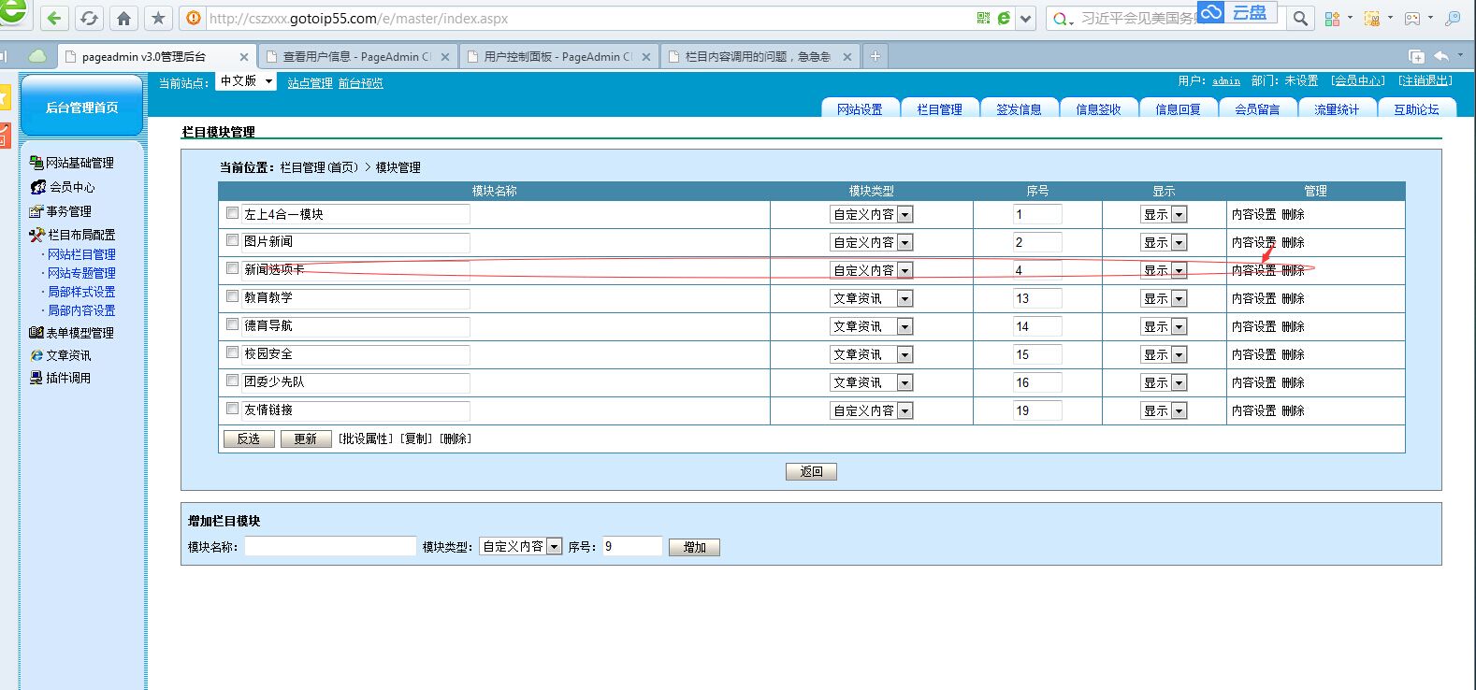Click the favorites star icon
Screen dimensions: 1476x690
tap(158, 18)
